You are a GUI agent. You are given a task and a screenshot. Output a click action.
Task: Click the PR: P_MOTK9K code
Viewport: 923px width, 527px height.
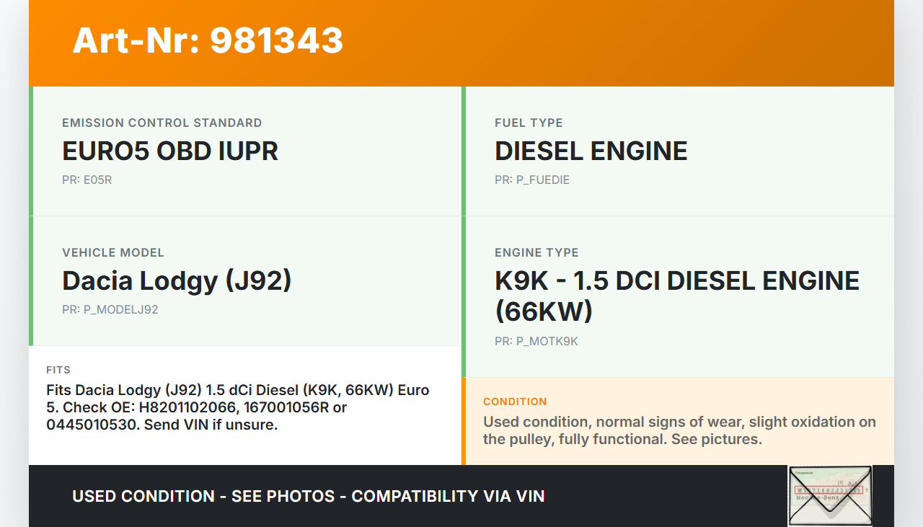[x=536, y=341]
